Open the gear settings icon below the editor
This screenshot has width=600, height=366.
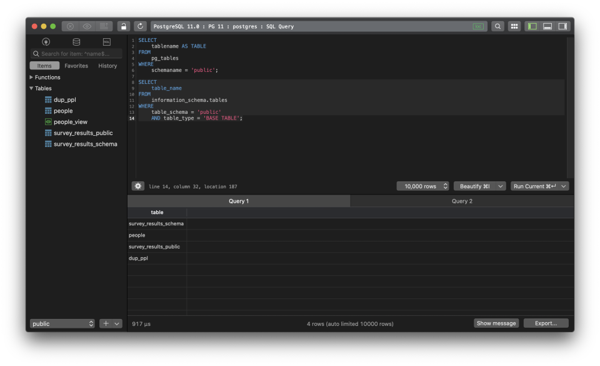tap(137, 186)
